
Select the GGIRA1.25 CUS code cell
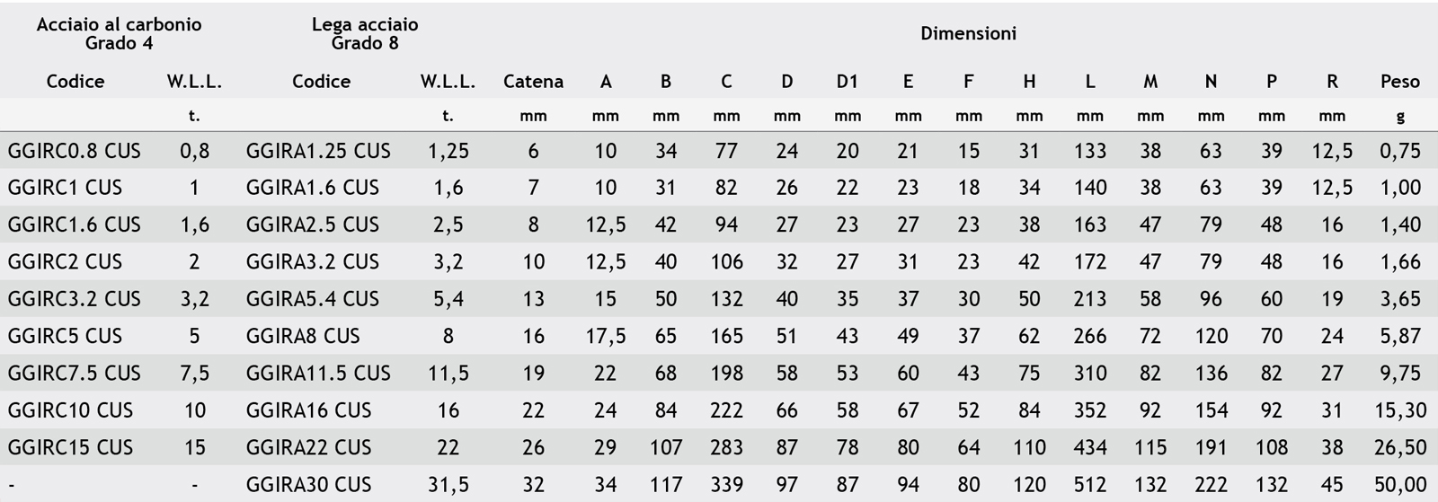click(x=318, y=151)
